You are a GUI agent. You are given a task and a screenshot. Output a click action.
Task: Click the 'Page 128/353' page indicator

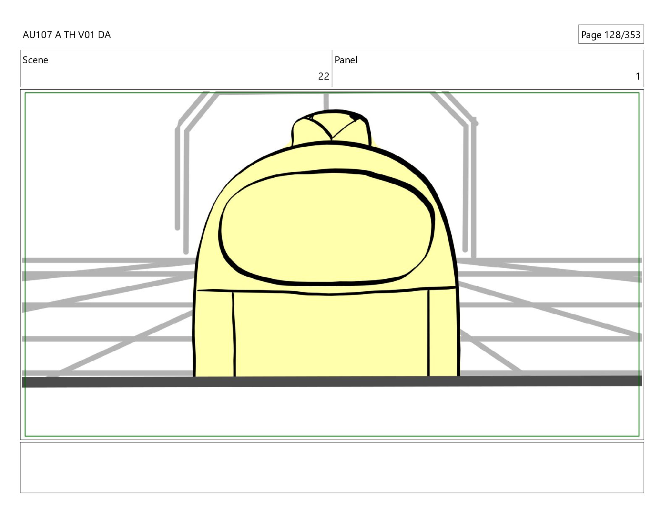pos(610,35)
